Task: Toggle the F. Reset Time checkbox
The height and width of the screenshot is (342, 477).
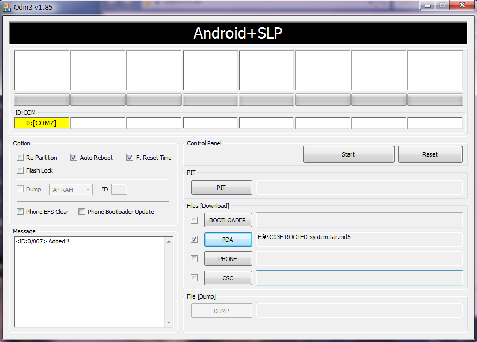Action: click(x=130, y=158)
